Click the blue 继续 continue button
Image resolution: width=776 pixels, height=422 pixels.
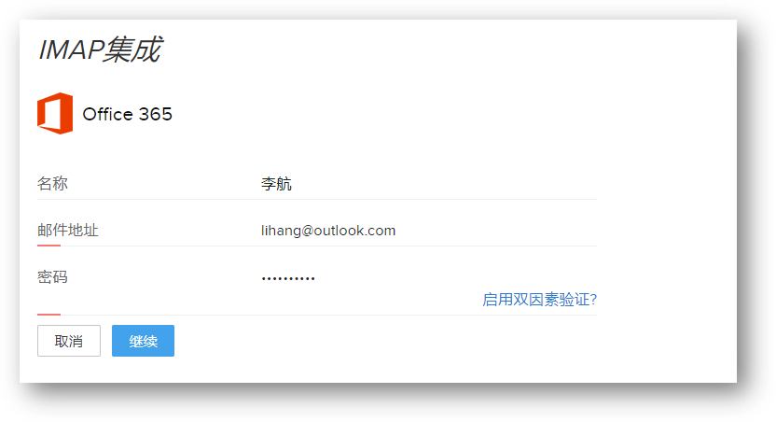[143, 341]
